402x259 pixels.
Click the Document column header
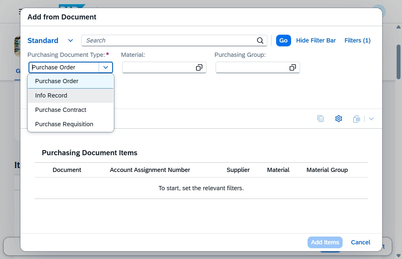point(67,170)
